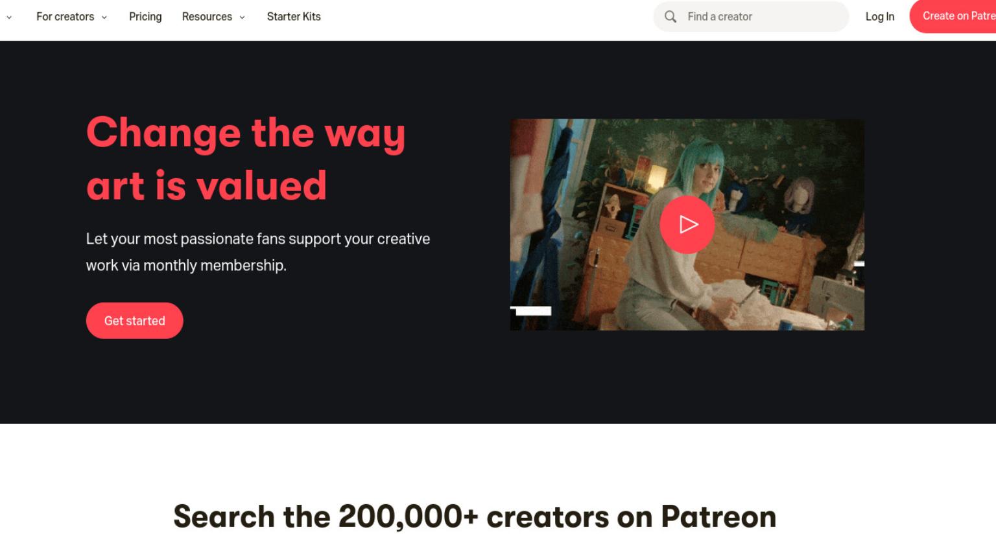The image size is (996, 534).
Task: Play the hero video with the red play button
Action: point(687,225)
